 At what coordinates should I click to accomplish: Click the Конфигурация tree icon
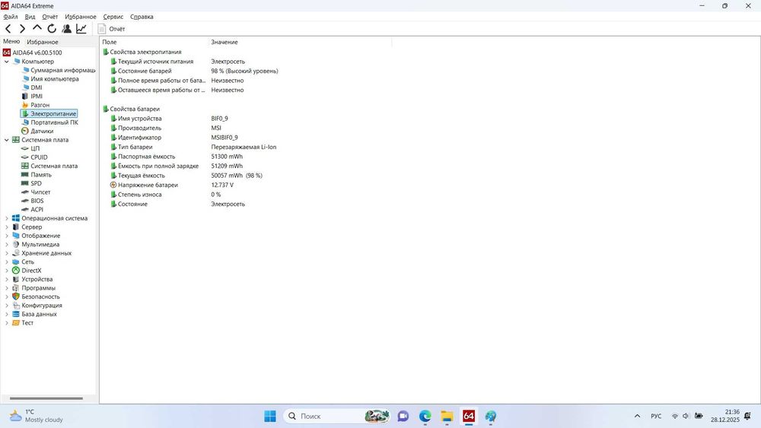15,306
